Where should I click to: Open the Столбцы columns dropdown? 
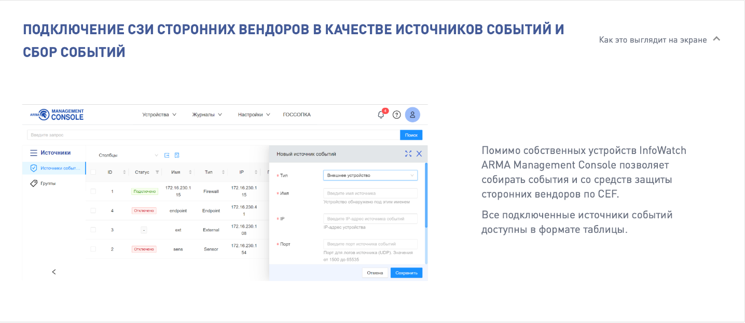(x=128, y=155)
